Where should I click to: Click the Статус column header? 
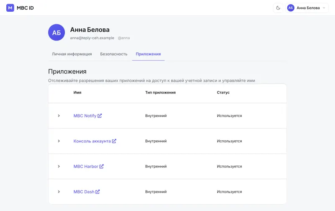click(x=223, y=92)
